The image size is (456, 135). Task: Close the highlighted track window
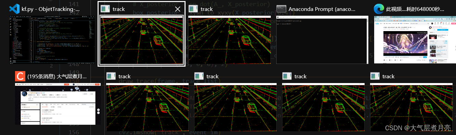pyautogui.click(x=178, y=9)
